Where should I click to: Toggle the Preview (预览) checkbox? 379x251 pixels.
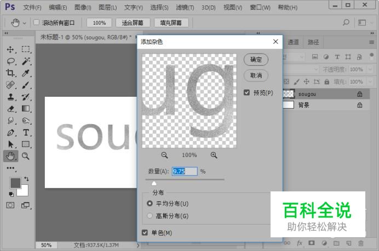coord(246,92)
